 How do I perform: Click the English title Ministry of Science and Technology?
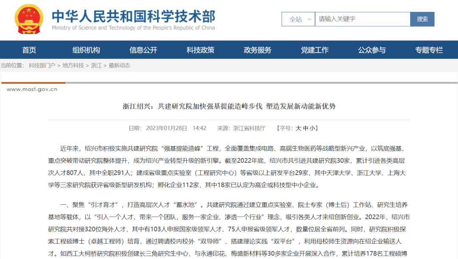point(133,28)
